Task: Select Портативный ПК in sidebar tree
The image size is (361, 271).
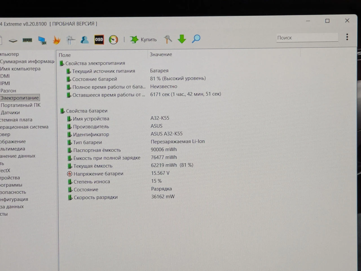Action: (x=21, y=105)
